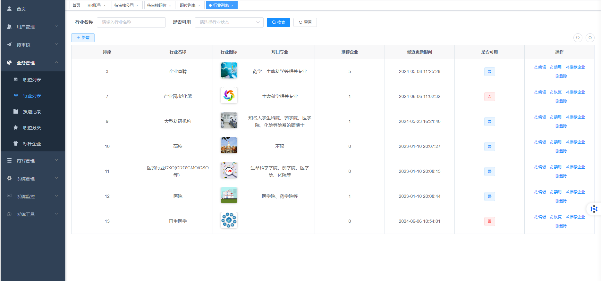Focus the 行业名称 input field
The image size is (601, 281).
tap(131, 22)
